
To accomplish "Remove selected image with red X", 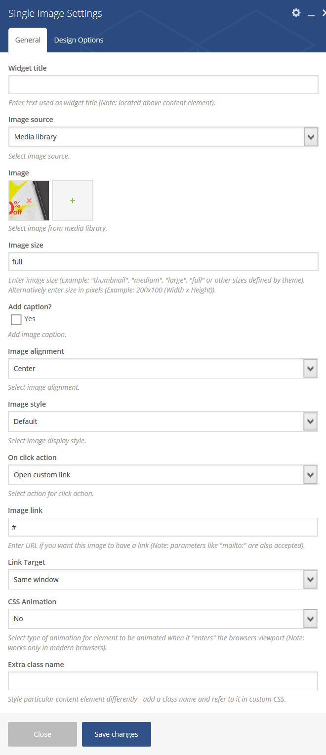I will coord(29,200).
